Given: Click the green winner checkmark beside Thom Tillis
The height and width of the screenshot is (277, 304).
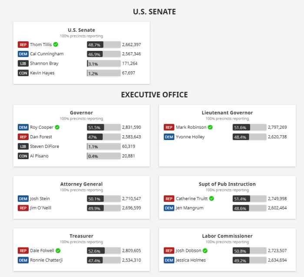Looking at the screenshot, I should click(x=56, y=44).
